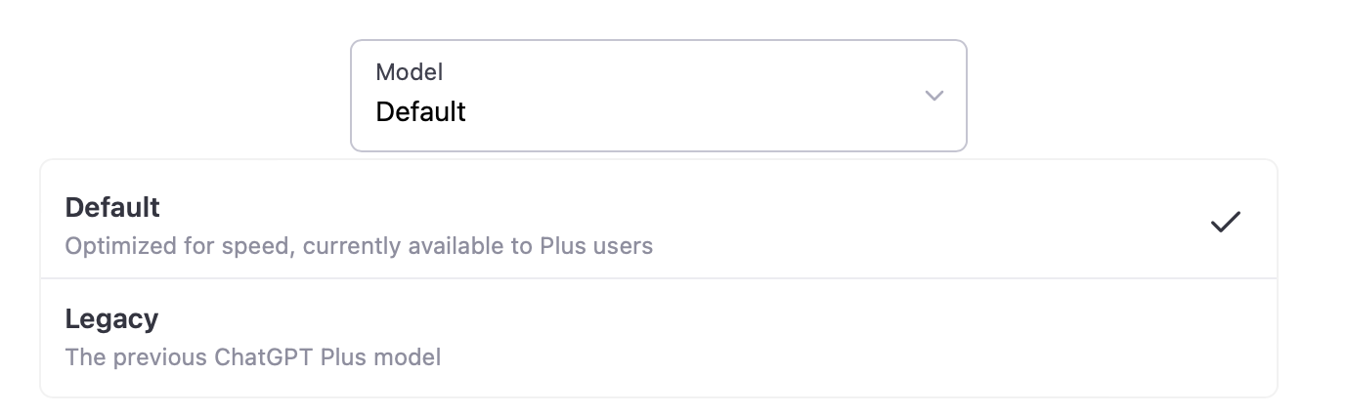Pick the Default row in the options list
Screen dimensions: 1347x416
[658, 225]
